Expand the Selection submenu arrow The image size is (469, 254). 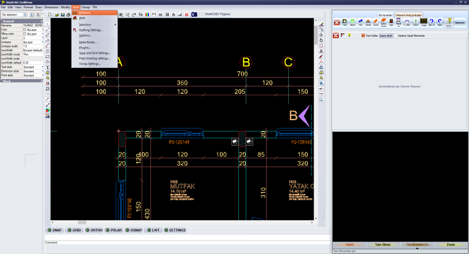tap(115, 24)
